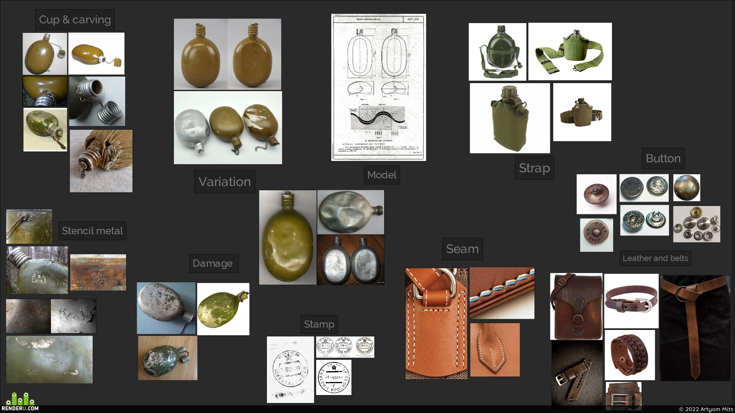Select the three flasks variation photo
This screenshot has width=735, height=413.
[228, 127]
